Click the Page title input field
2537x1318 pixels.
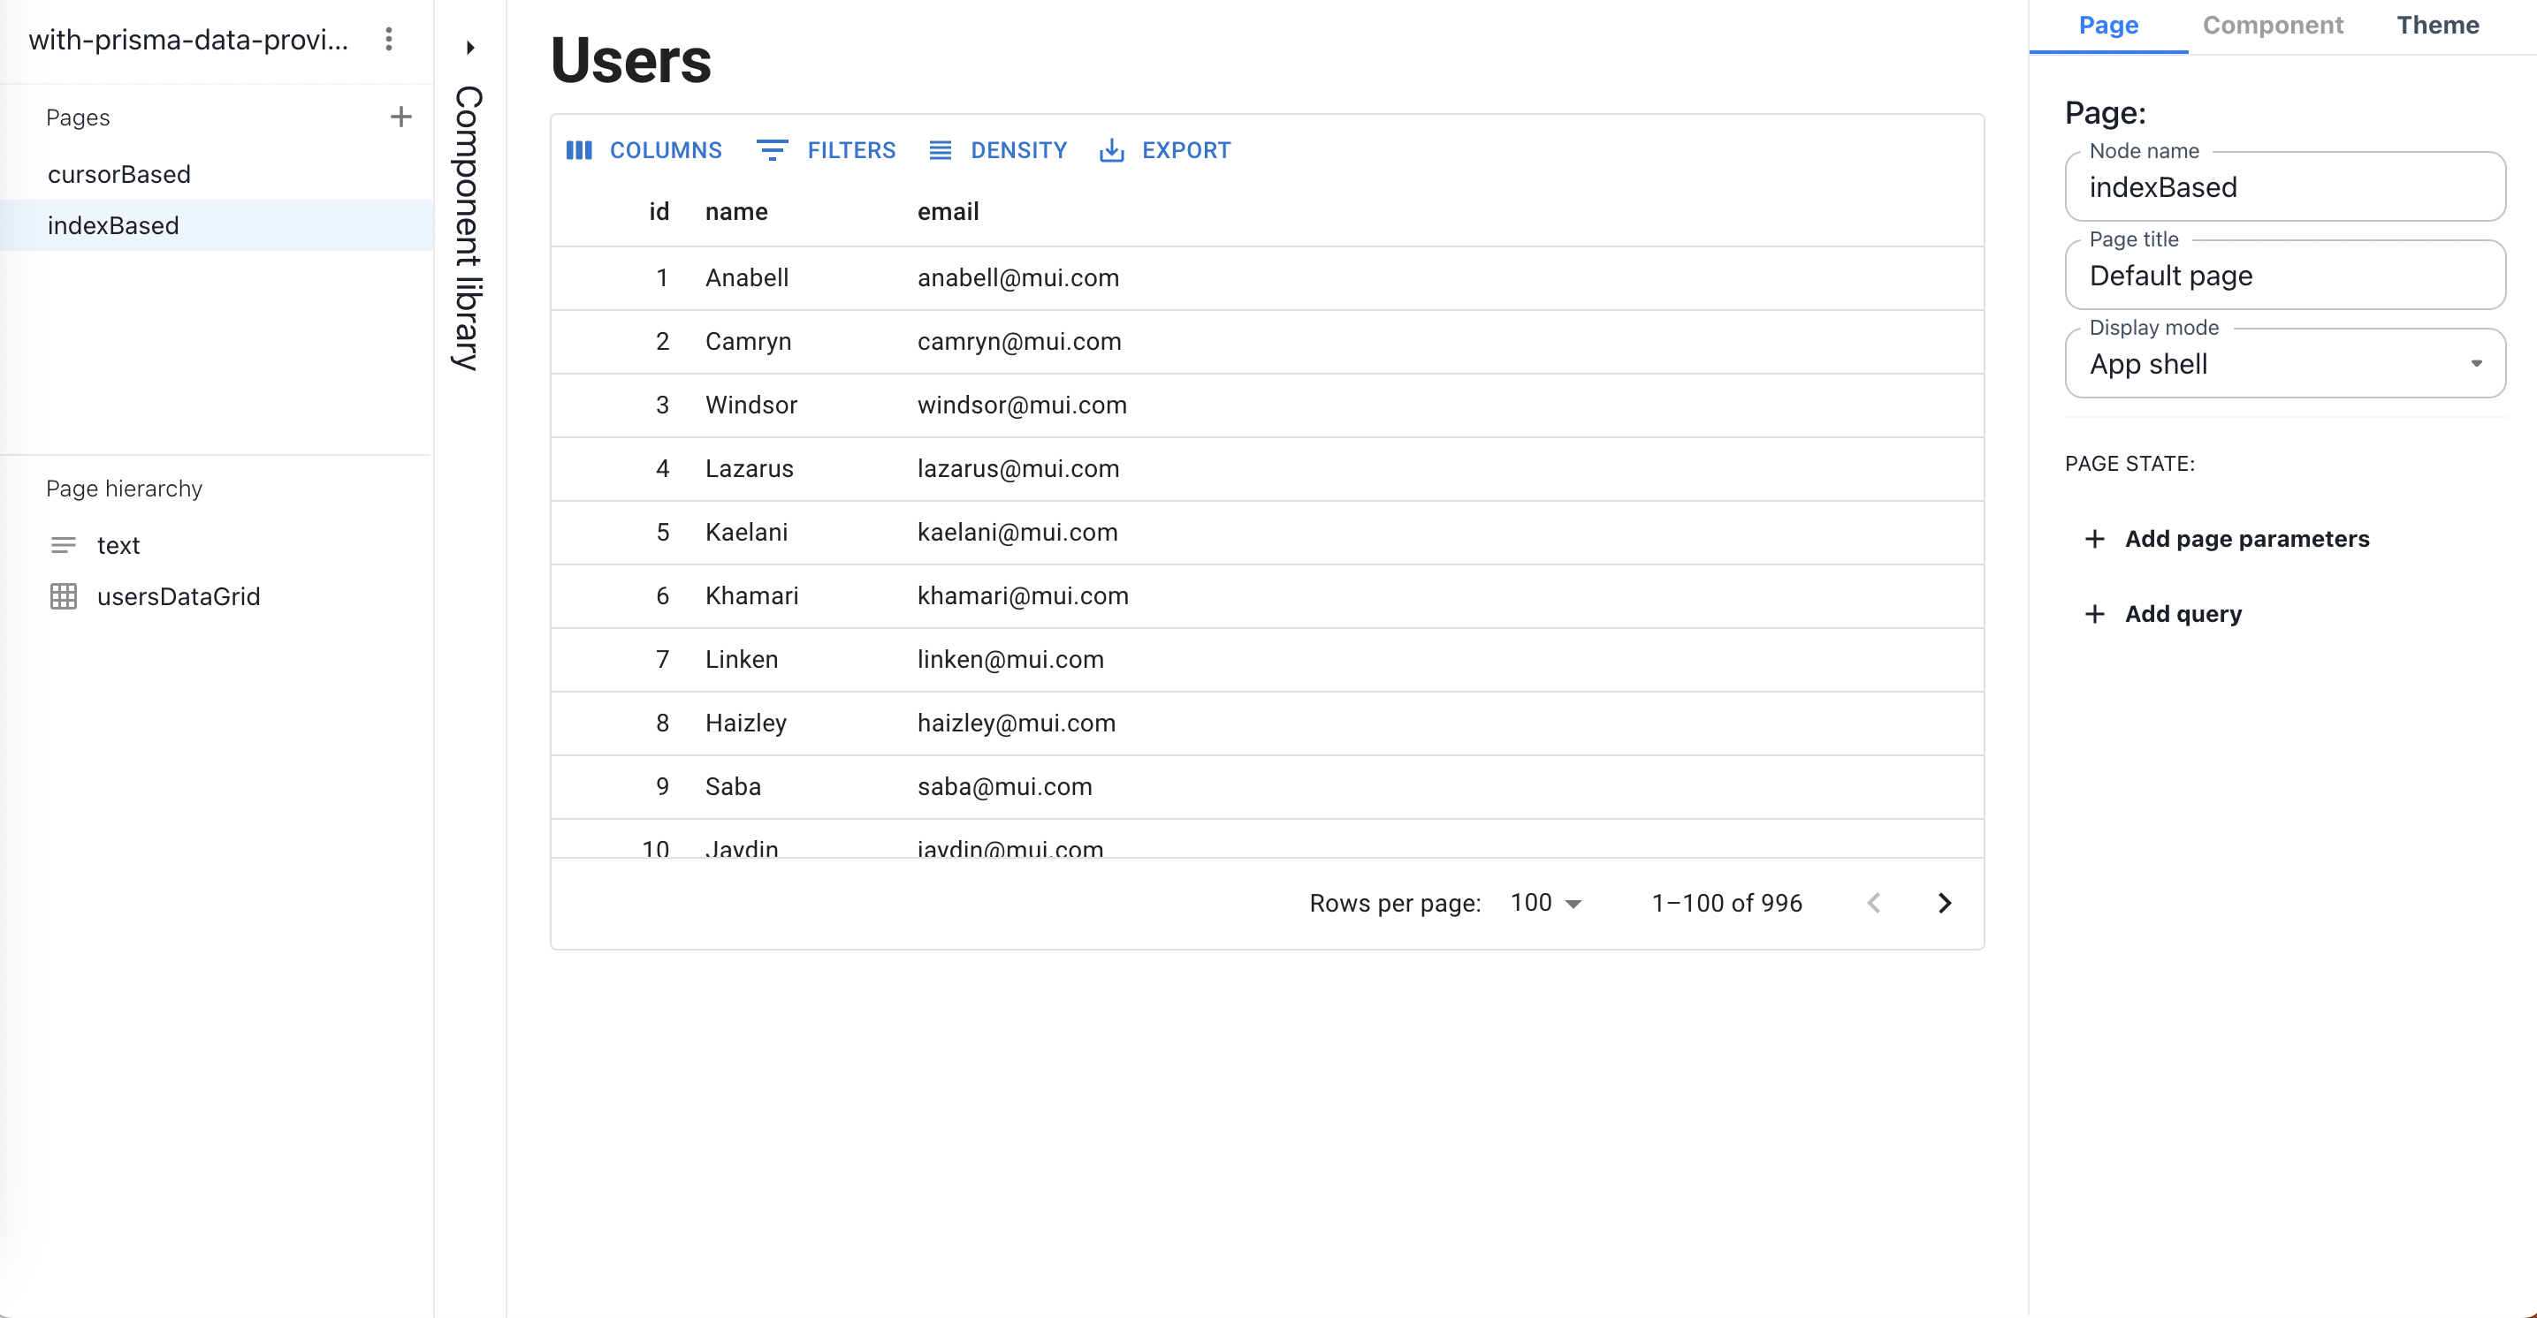[2285, 275]
